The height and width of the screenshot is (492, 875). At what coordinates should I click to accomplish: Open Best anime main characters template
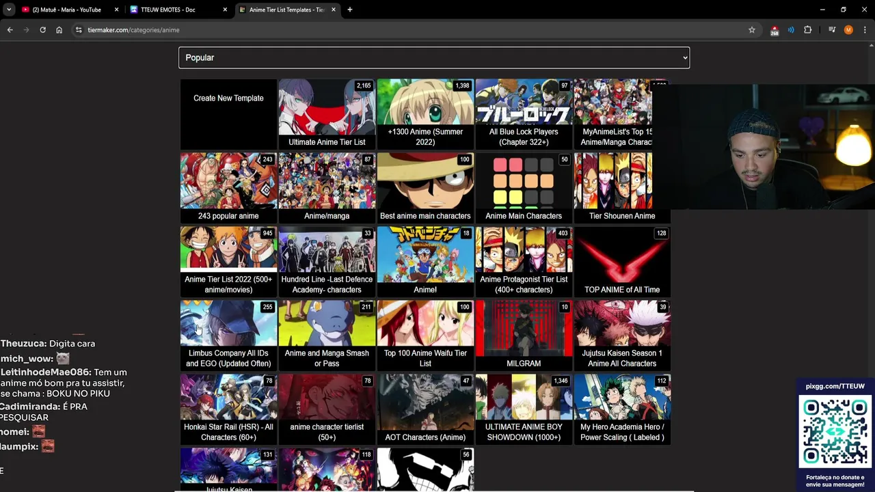(x=425, y=188)
